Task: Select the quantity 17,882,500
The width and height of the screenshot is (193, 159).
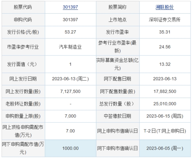Action: (x=165, y=91)
